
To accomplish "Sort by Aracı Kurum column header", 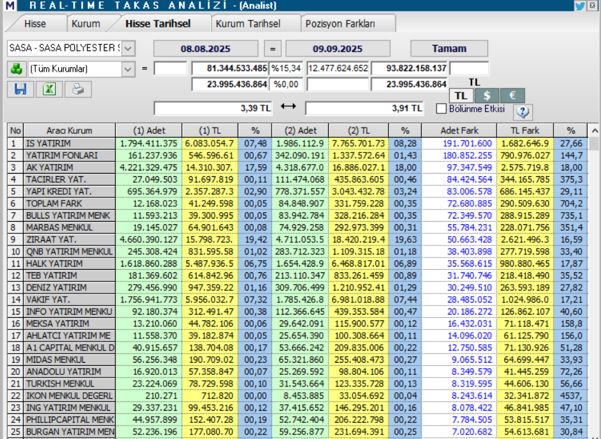I will [69, 131].
